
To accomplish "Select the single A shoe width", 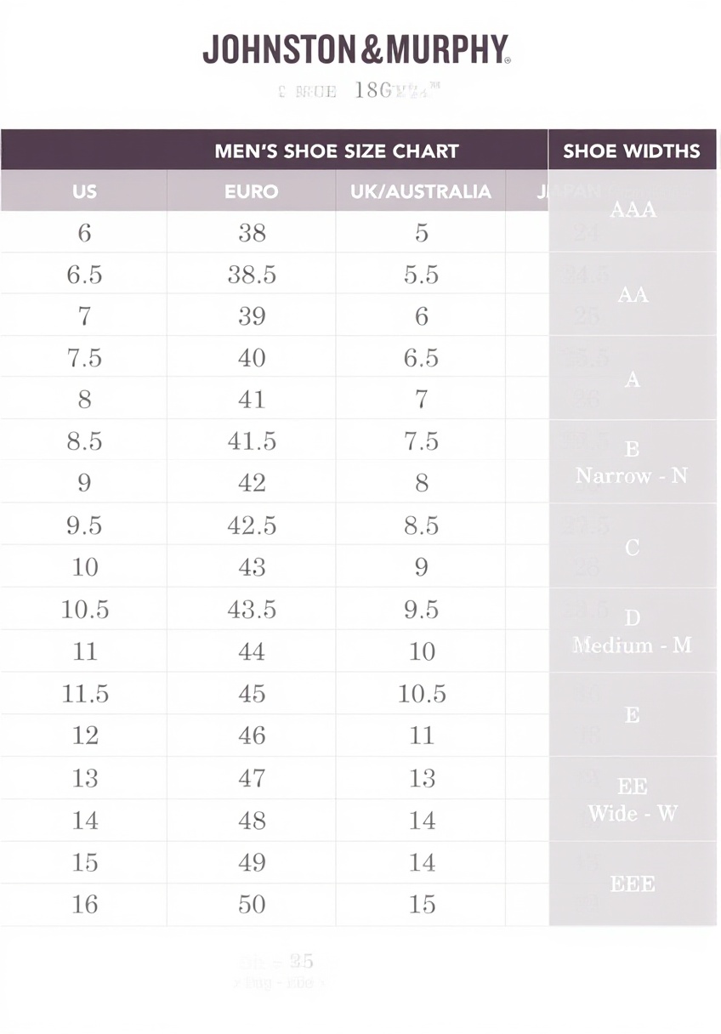I will point(633,379).
